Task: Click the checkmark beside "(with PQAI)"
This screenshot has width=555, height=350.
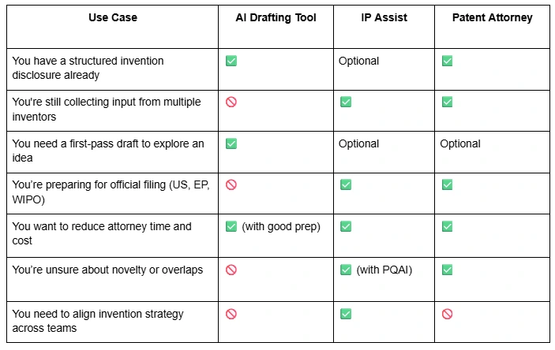Action: pyautogui.click(x=345, y=270)
